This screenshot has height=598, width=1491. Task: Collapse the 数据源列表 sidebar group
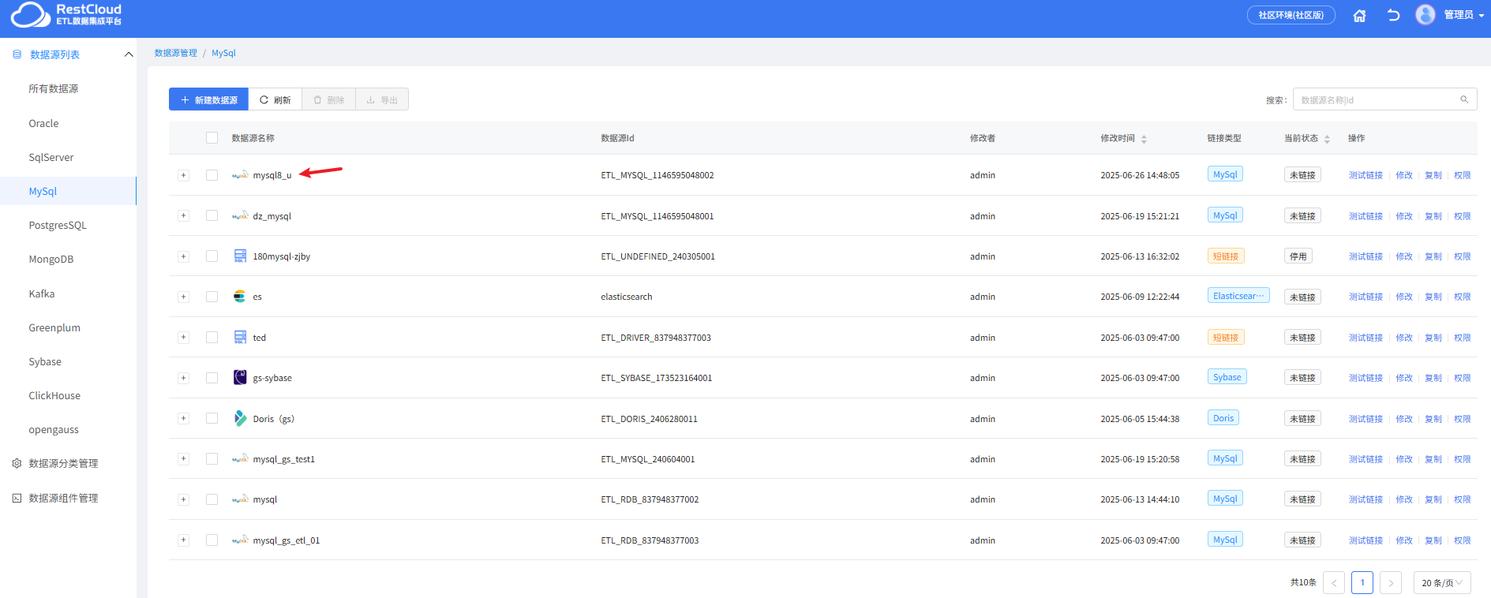(x=129, y=54)
